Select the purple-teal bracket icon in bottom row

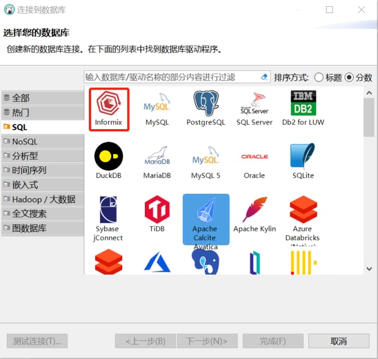tap(255, 263)
